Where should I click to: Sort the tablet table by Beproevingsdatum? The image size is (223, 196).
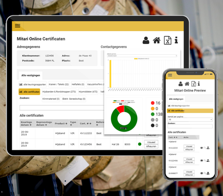44,123
